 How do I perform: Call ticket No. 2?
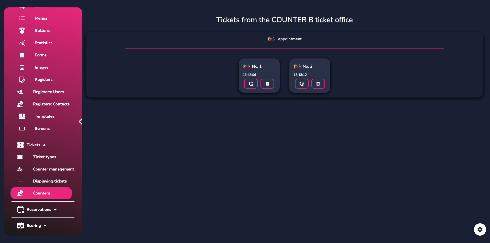pyautogui.click(x=302, y=84)
